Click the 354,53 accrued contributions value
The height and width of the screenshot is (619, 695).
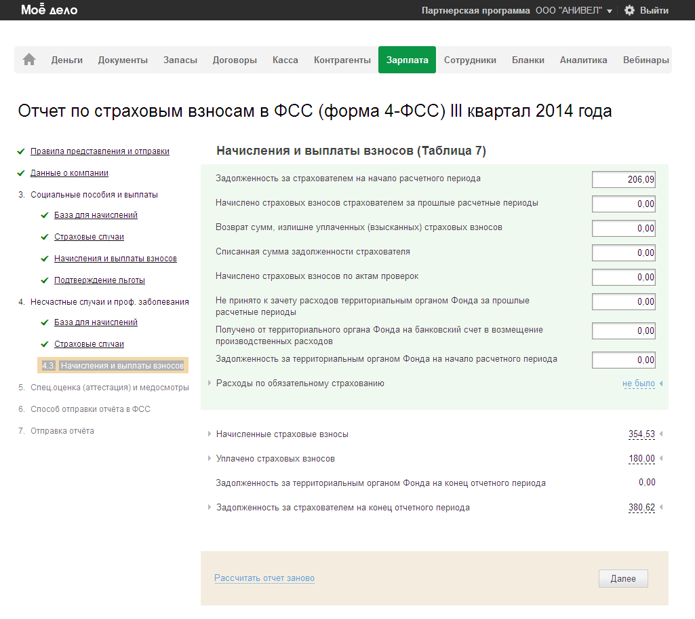[x=641, y=434]
